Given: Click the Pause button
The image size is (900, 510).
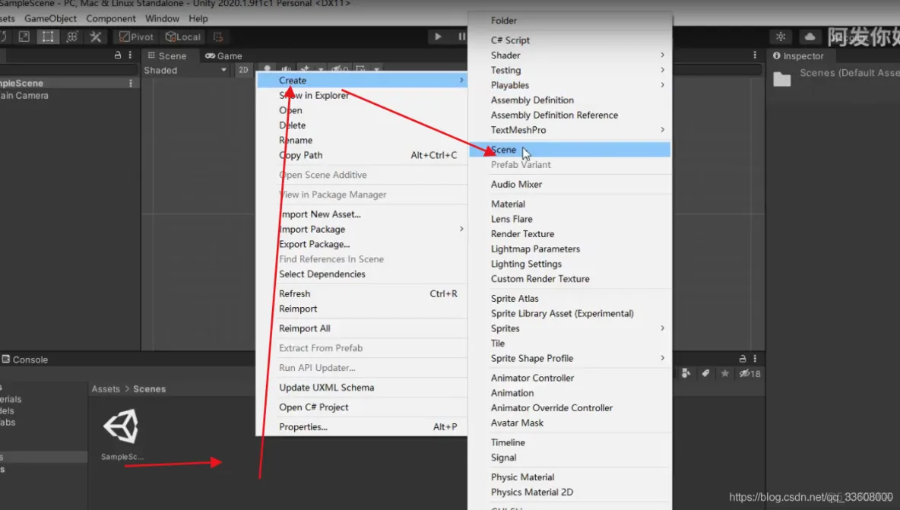Looking at the screenshot, I should click(x=461, y=36).
